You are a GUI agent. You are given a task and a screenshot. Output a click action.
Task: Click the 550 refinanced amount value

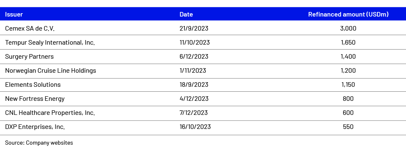[x=348, y=127]
